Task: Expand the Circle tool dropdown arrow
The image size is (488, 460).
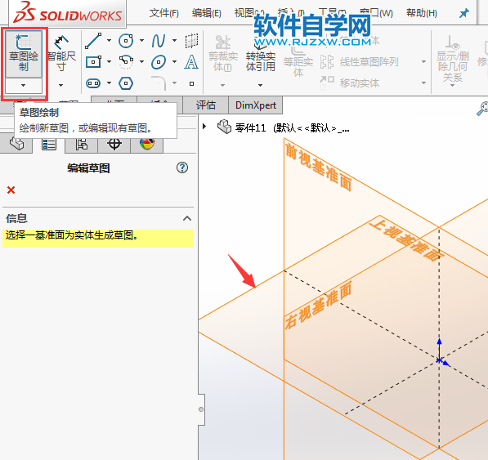Action: tap(141, 40)
